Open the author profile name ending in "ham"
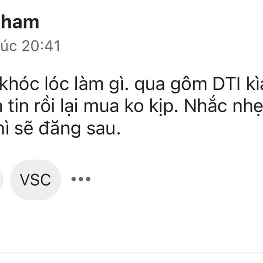Viewport: 263px width, 263px height. coord(19,22)
